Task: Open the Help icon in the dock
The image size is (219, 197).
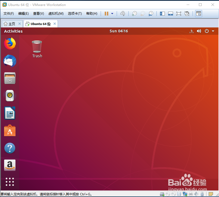Action: 10,148
